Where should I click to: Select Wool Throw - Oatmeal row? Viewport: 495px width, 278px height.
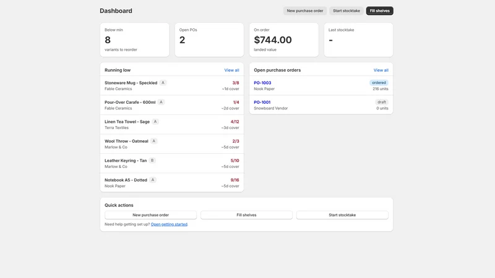[x=172, y=144]
